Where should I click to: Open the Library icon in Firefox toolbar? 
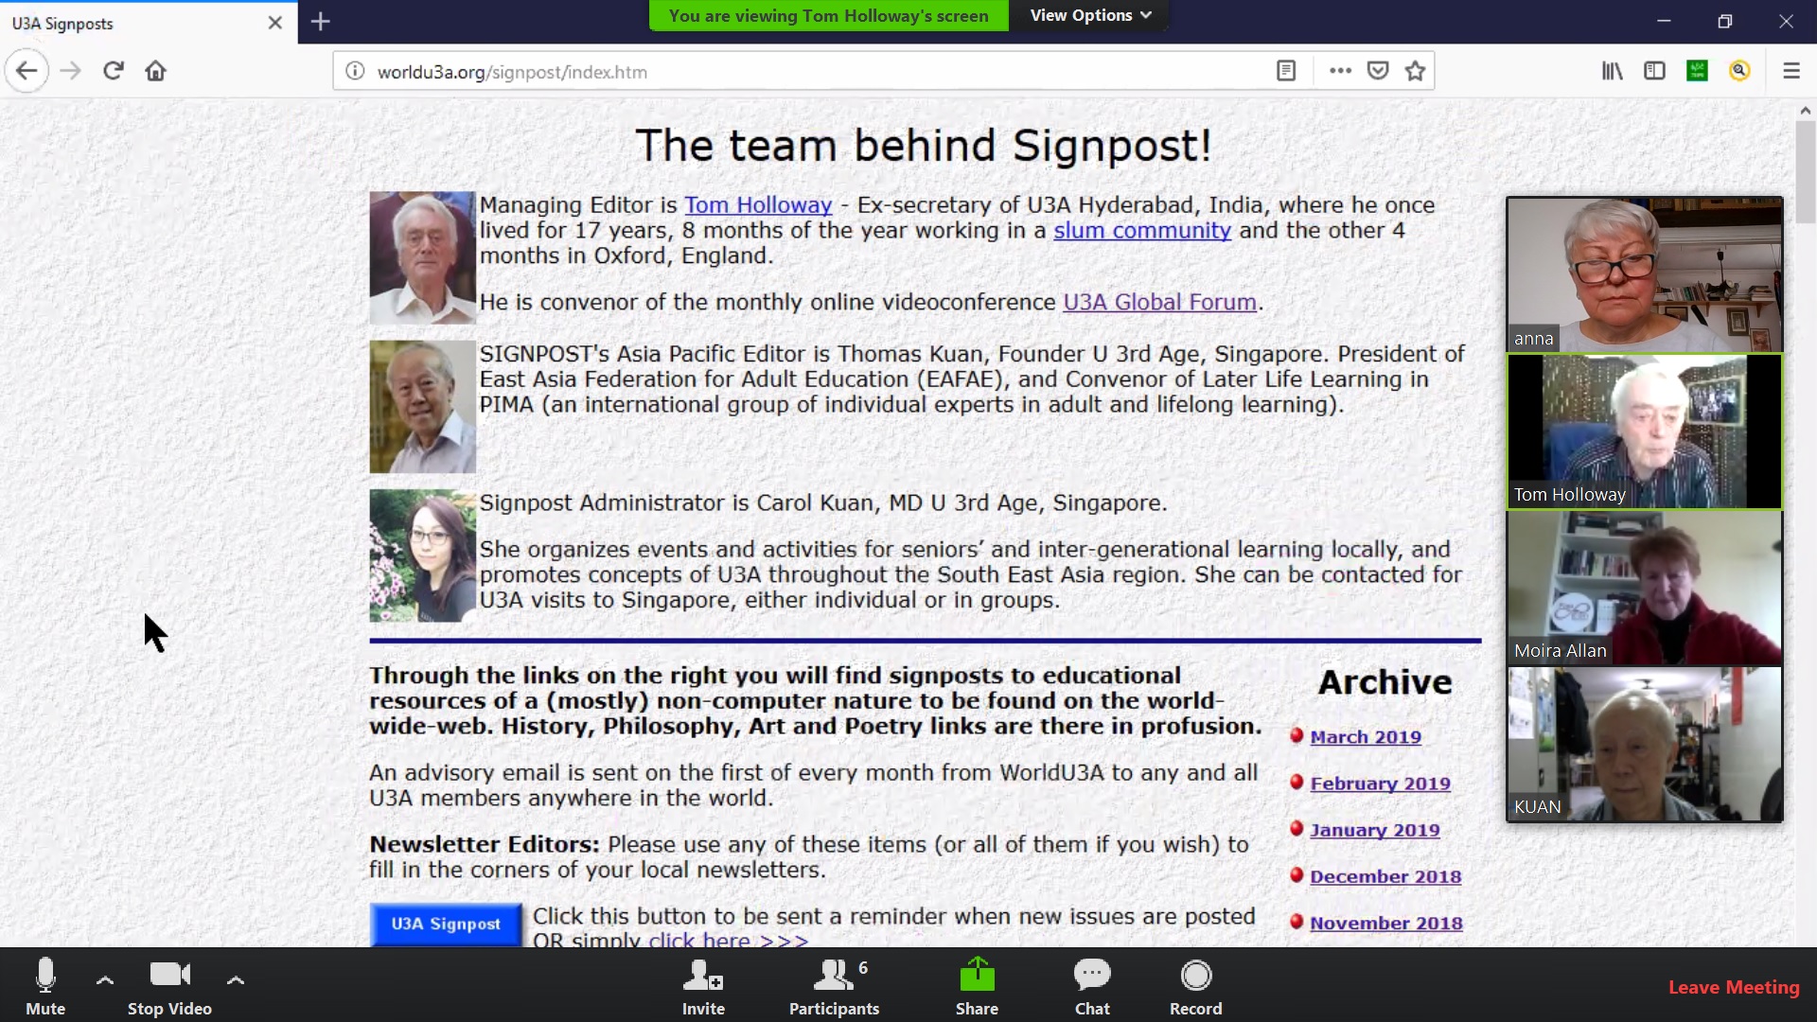coord(1613,71)
